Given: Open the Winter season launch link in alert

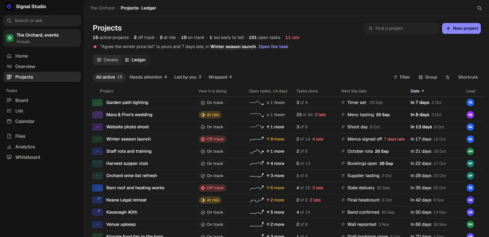Looking at the screenshot, I should 233,47.
